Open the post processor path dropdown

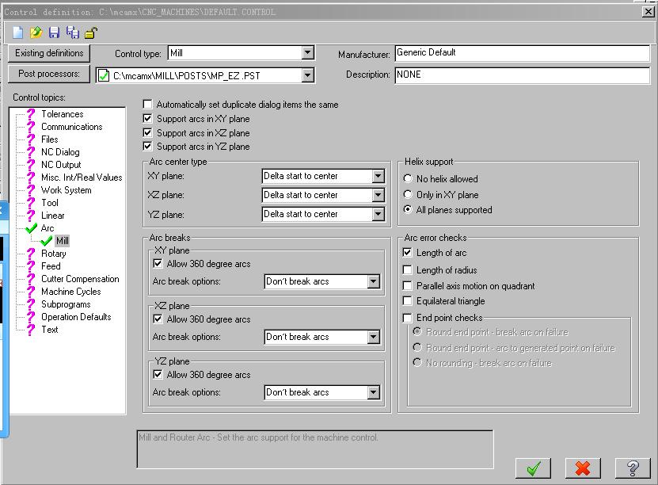[x=307, y=75]
